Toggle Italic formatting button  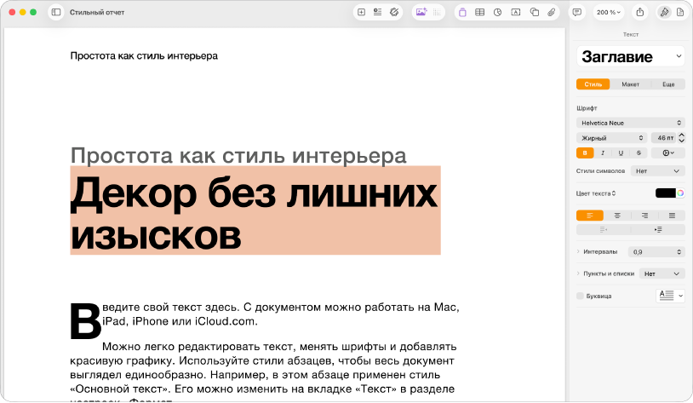603,153
